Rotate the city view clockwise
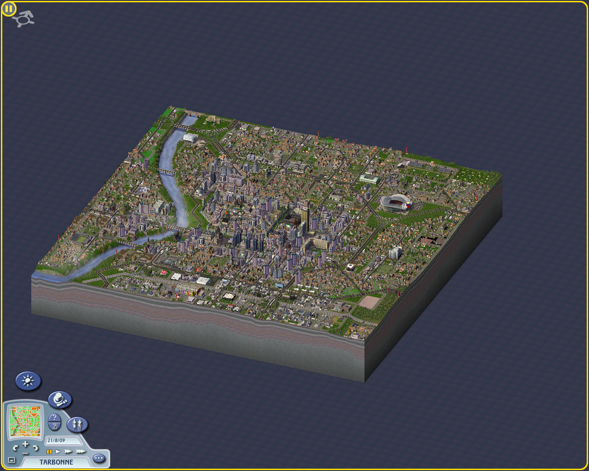Screen dimensions: 589x471 click(35, 448)
